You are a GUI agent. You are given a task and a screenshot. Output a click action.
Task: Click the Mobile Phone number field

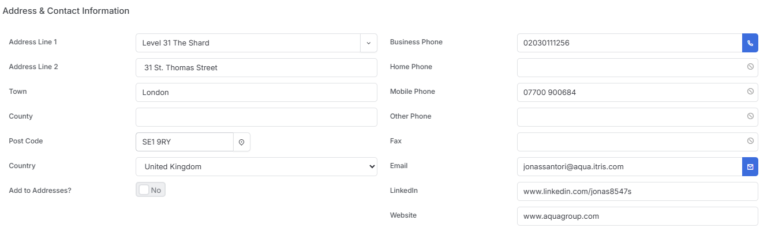pyautogui.click(x=638, y=92)
